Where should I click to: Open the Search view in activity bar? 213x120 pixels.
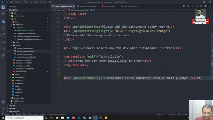click(3, 14)
